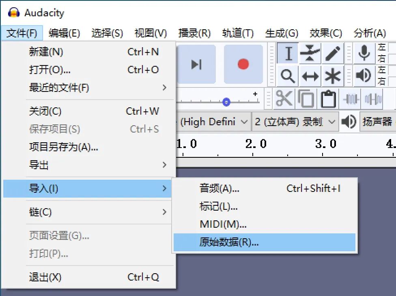The image size is (396, 296).
Task: Click the speaker icon beside 扬声器
Action: click(x=349, y=122)
